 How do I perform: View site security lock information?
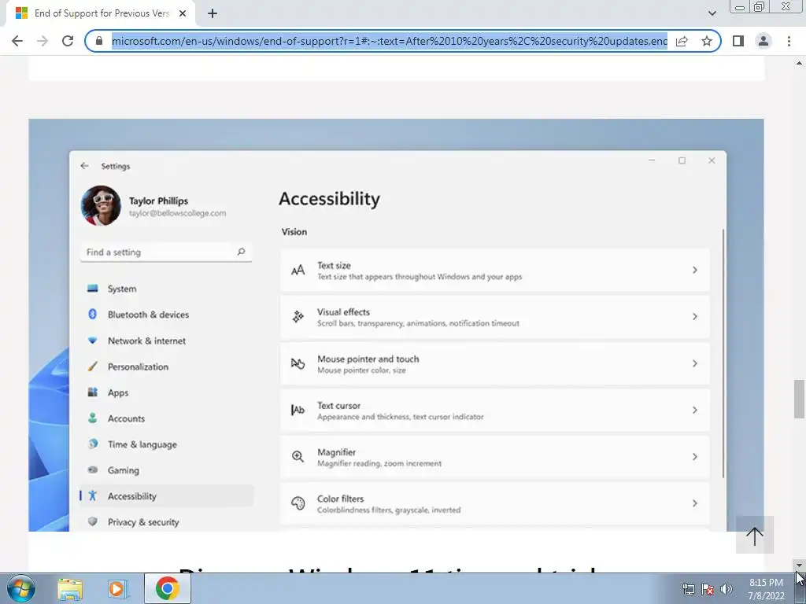99,41
